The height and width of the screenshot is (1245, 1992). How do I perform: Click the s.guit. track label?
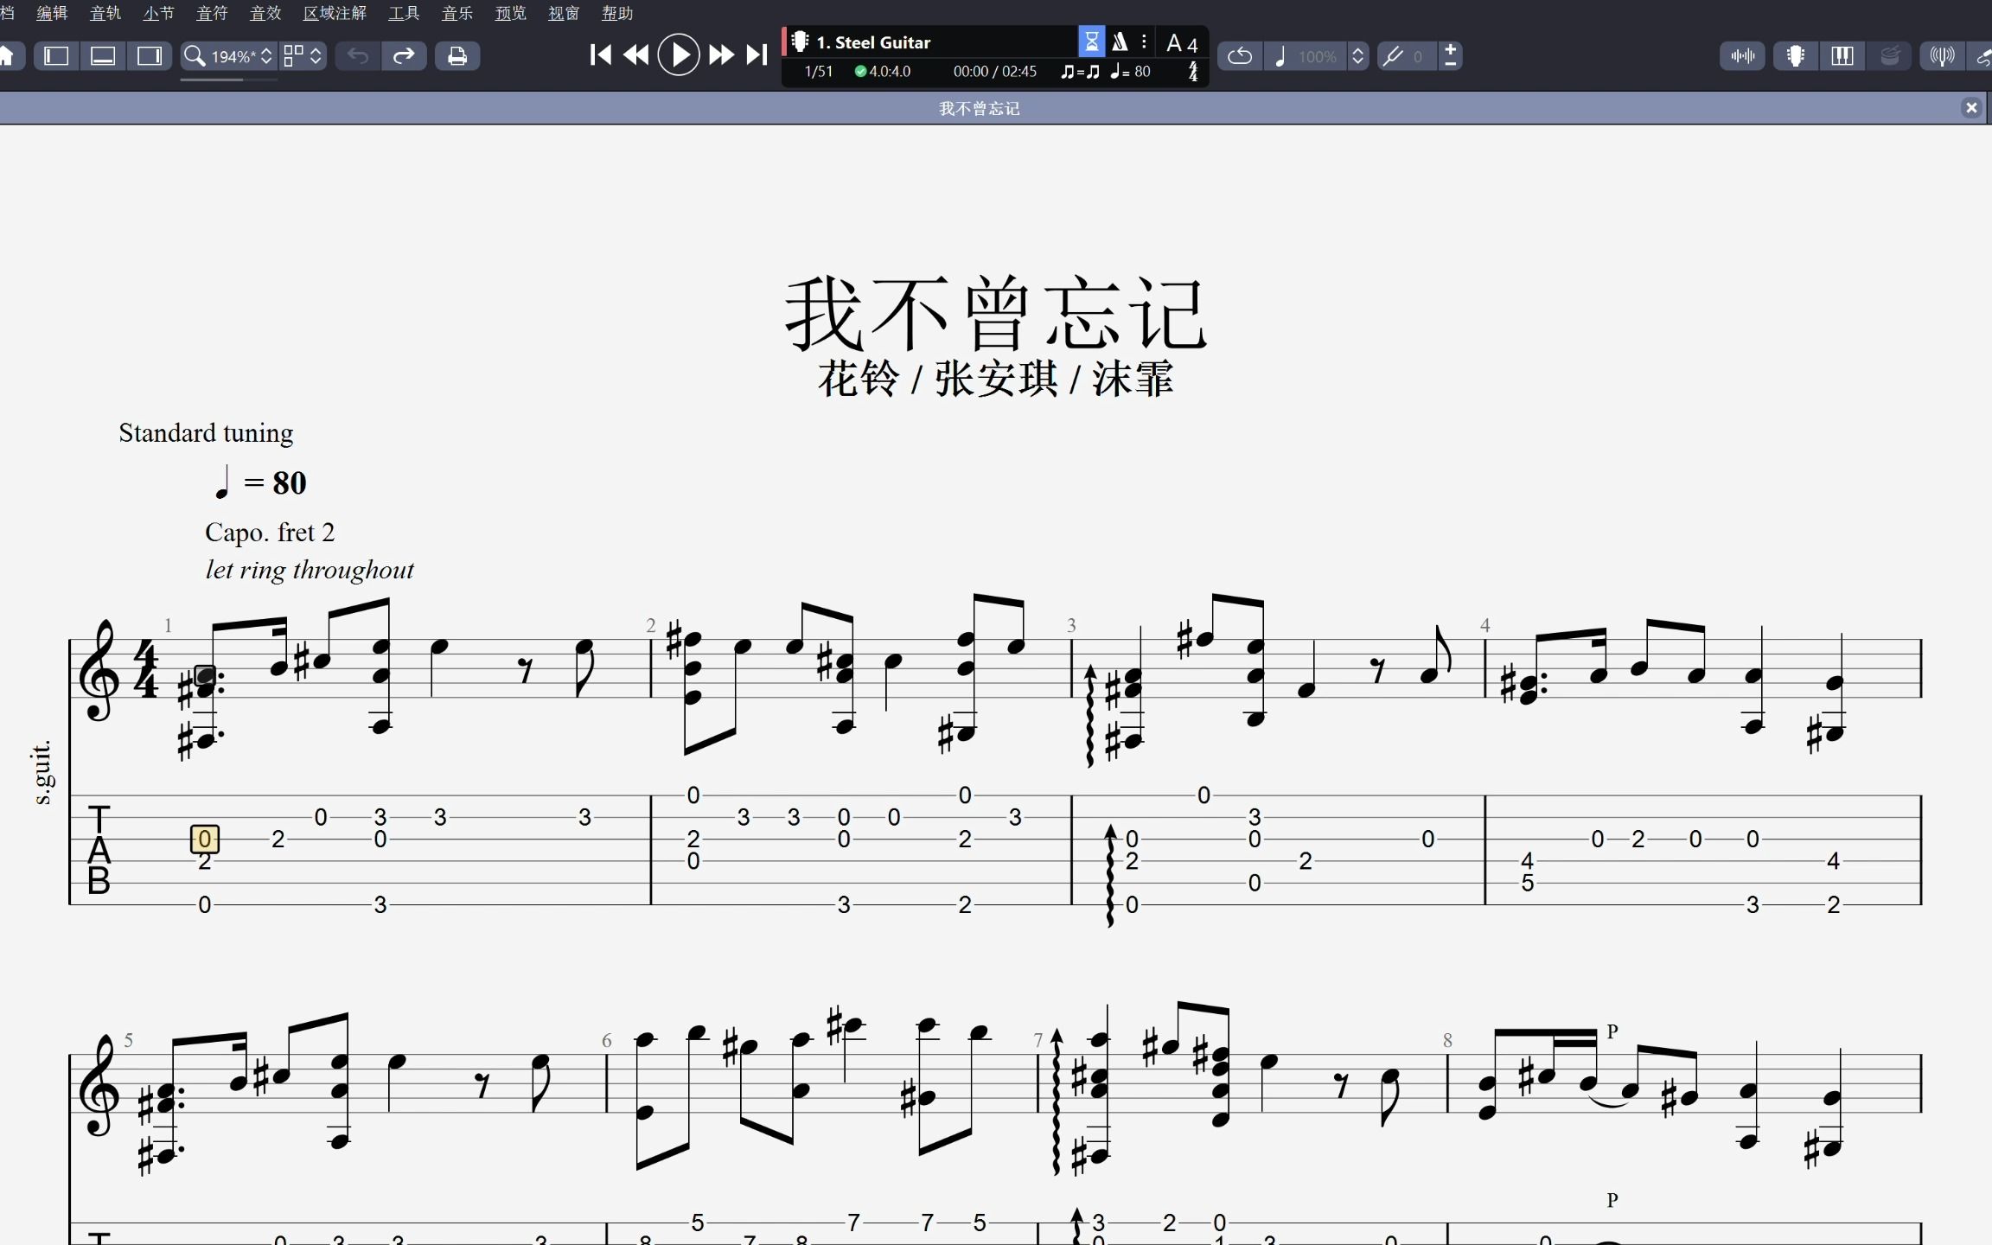pyautogui.click(x=41, y=772)
